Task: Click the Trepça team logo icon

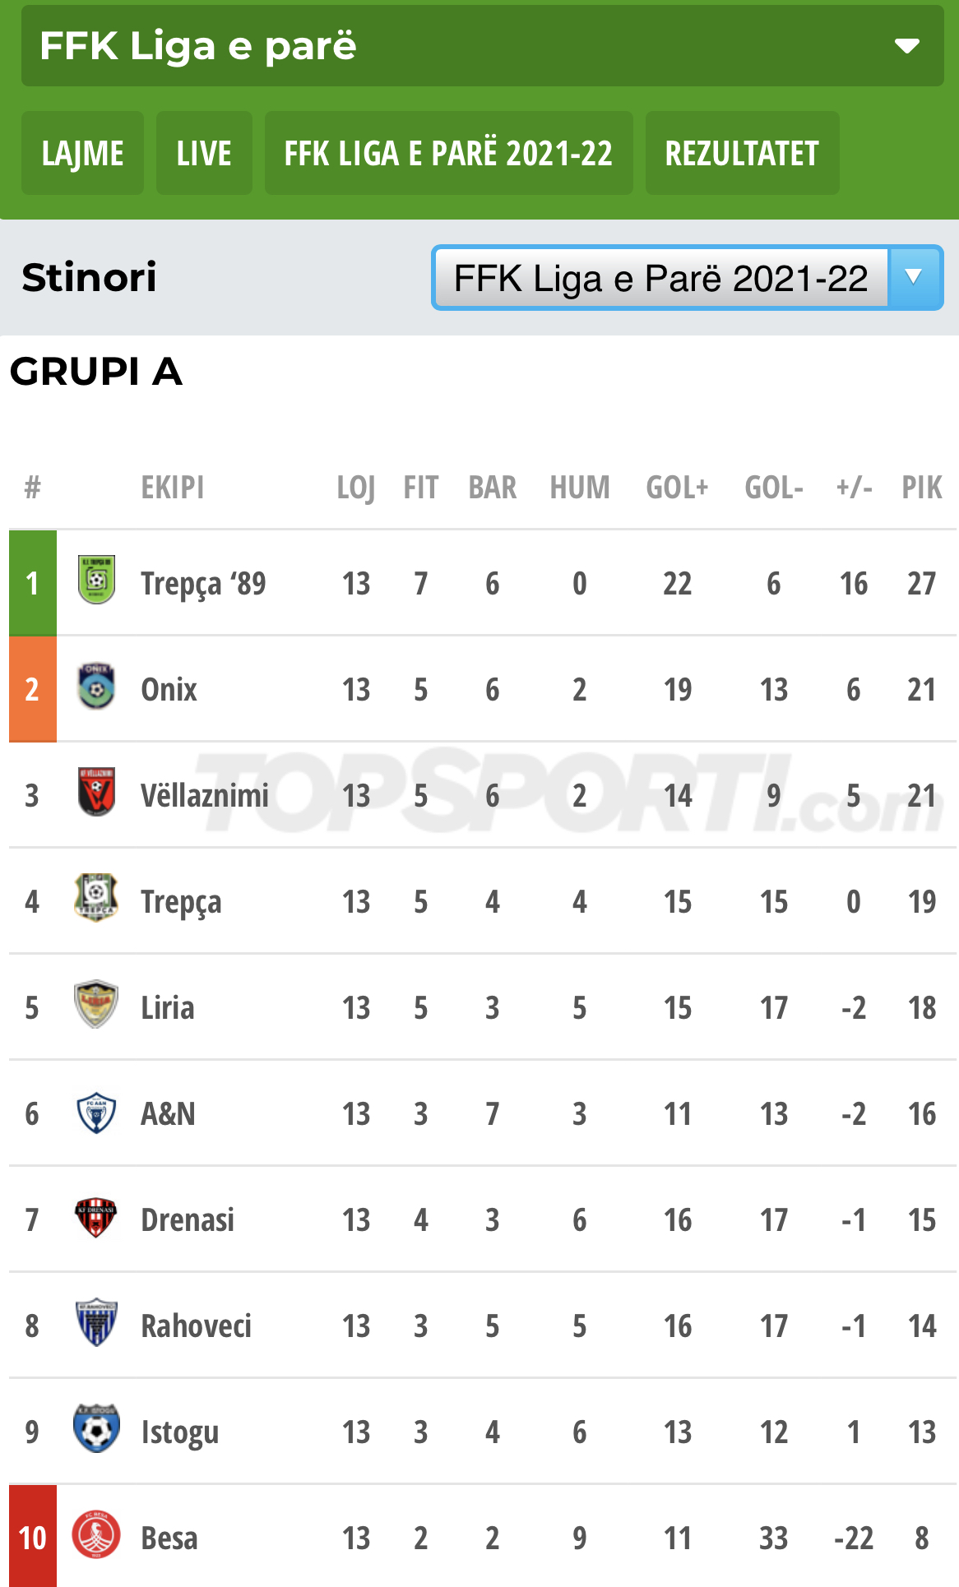Action: (96, 898)
